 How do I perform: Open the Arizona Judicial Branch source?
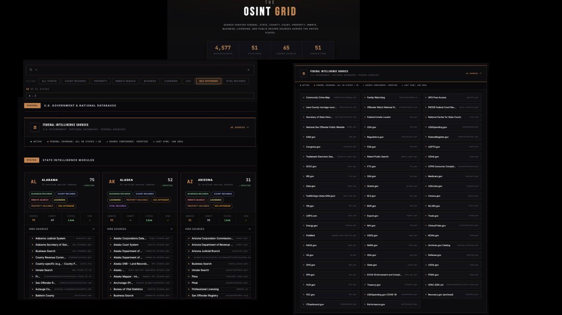pos(218,251)
